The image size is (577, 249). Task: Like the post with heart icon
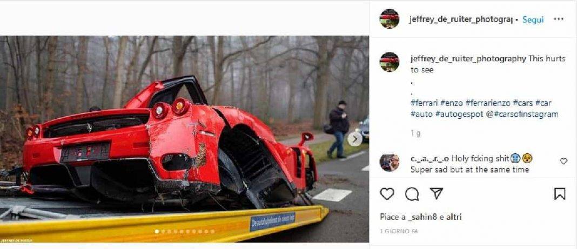pyautogui.click(x=387, y=194)
